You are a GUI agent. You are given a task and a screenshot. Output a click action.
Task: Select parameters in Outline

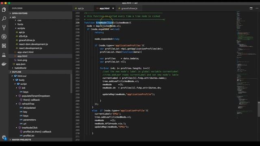click(29, 120)
